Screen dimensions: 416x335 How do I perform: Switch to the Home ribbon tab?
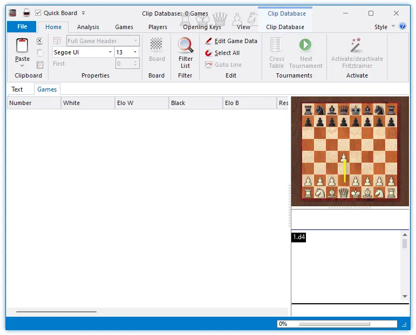point(53,27)
